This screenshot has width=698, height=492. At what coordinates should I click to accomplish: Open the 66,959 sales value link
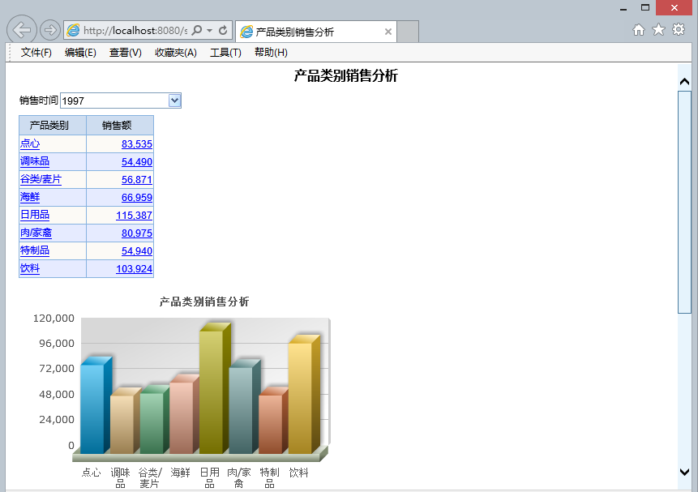137,198
